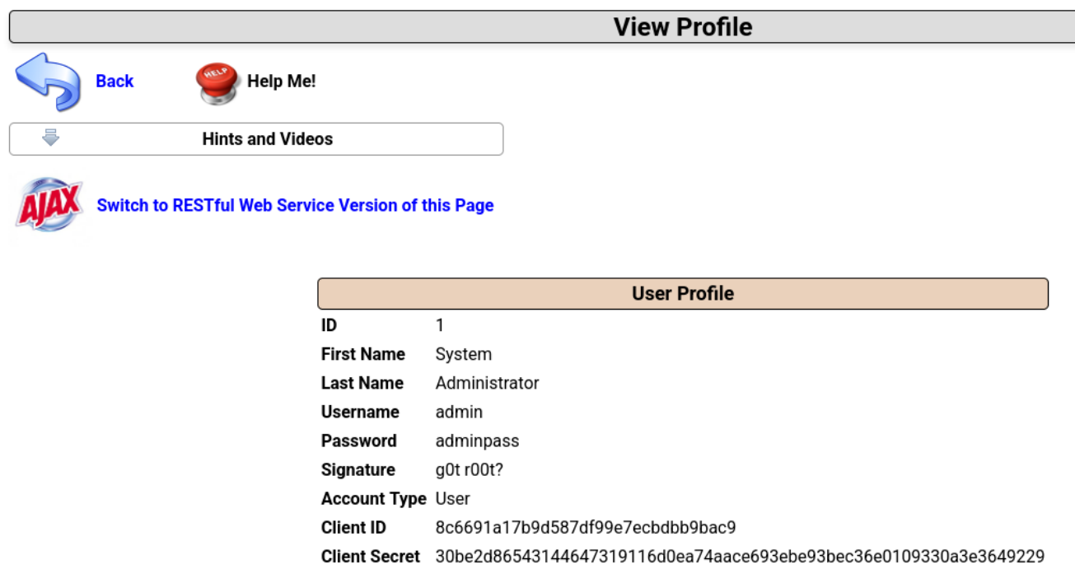Select the ID value 1

(x=440, y=325)
